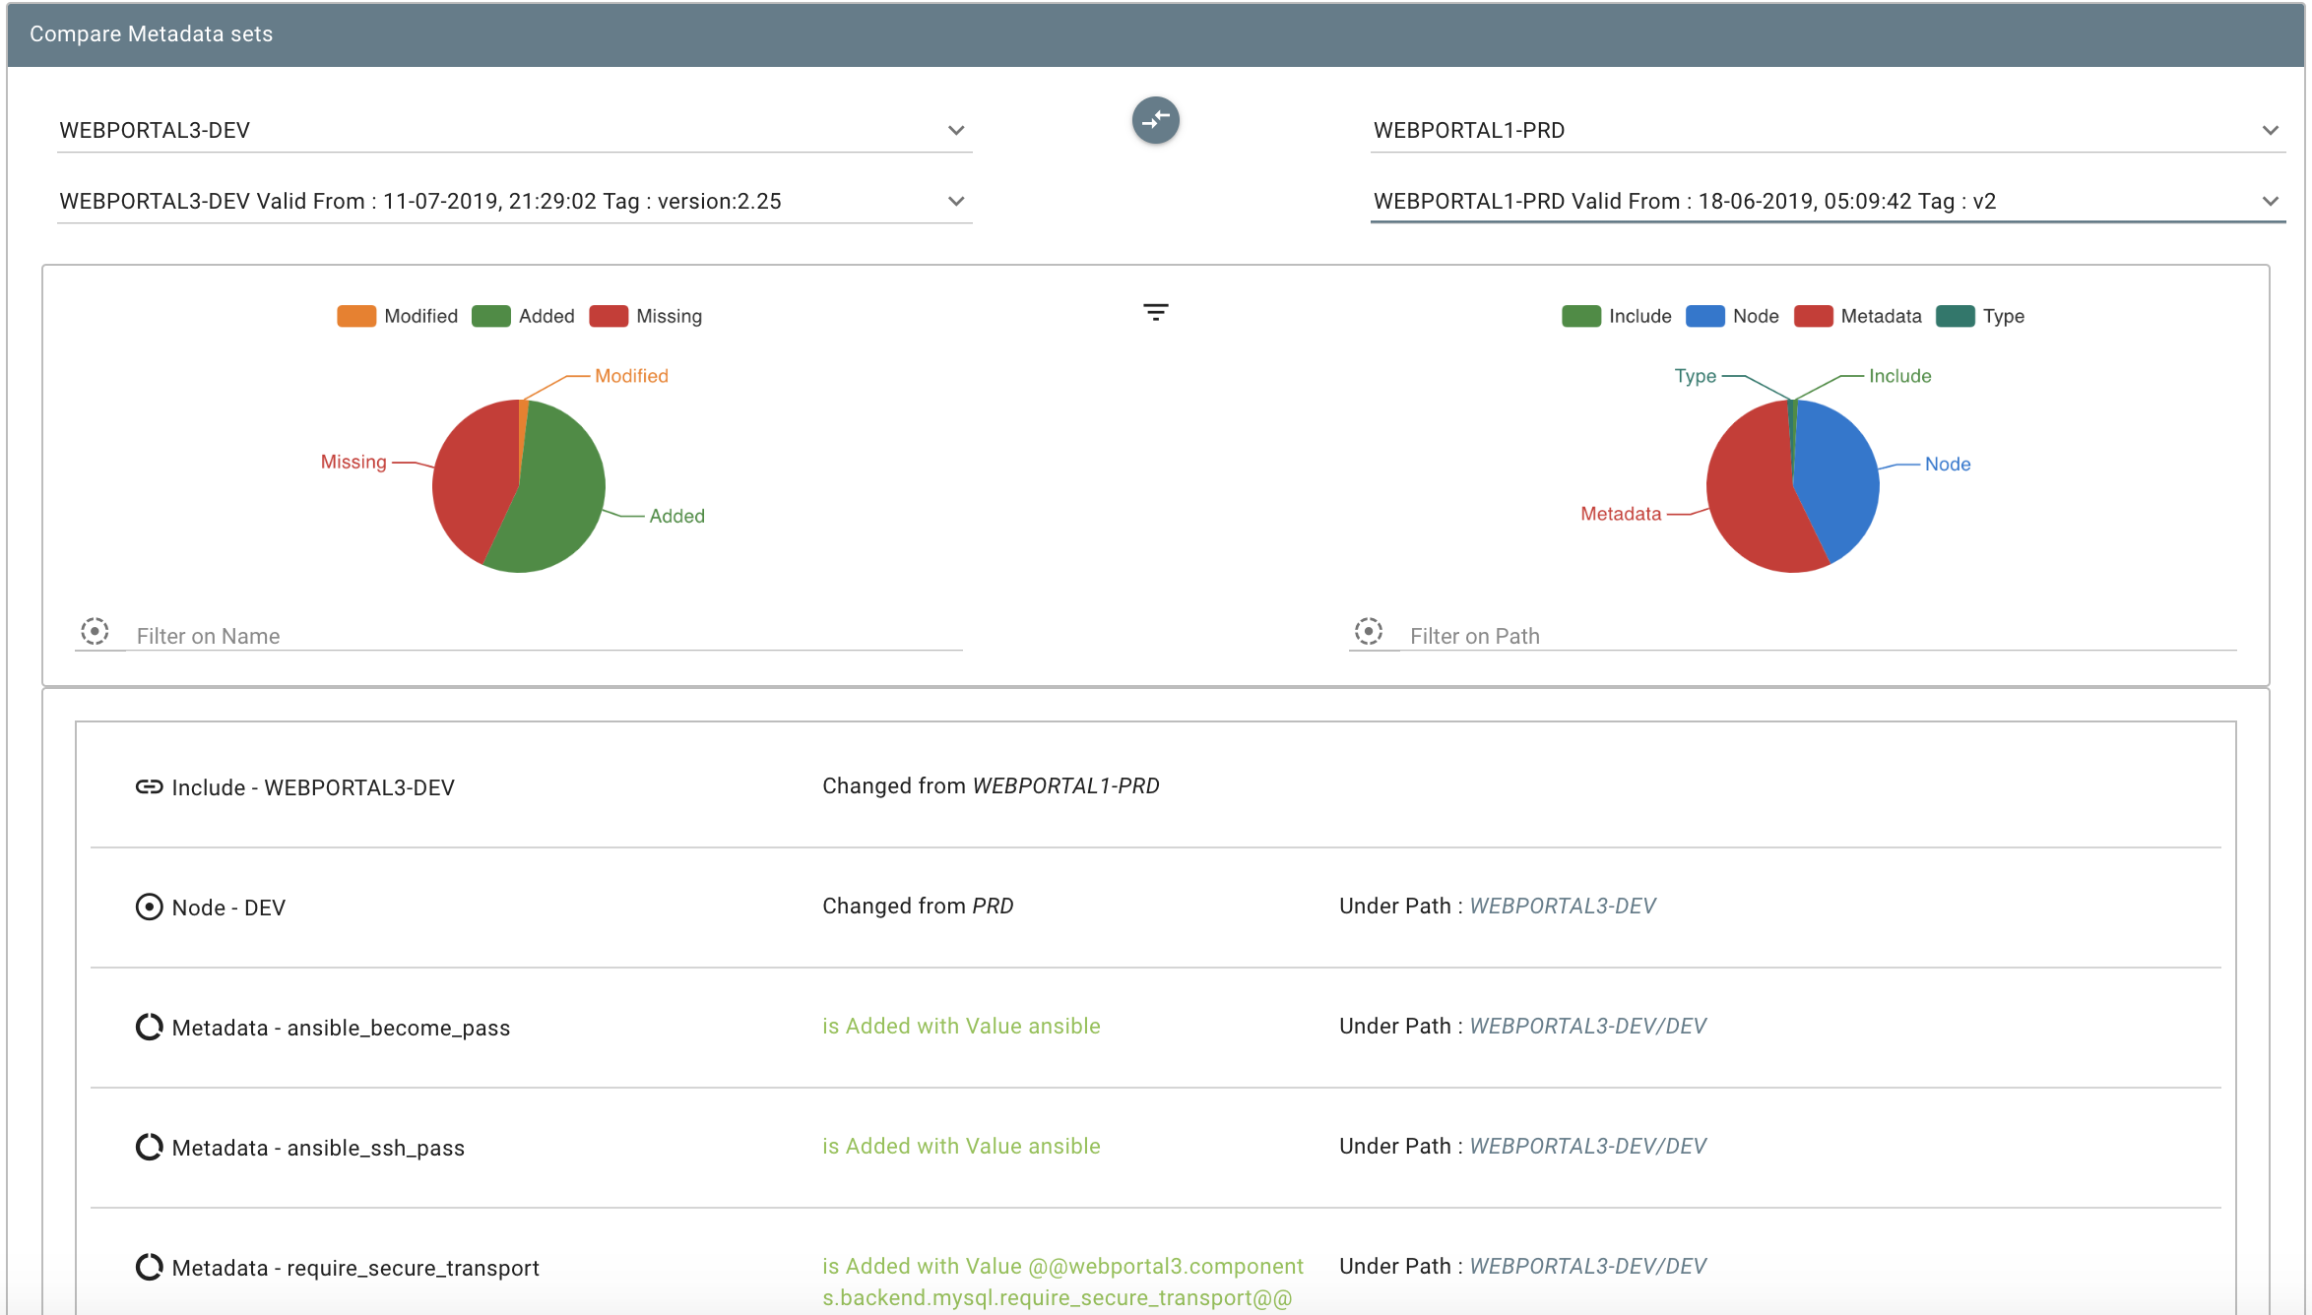The height and width of the screenshot is (1315, 2312).
Task: Toggle the Modified legend item
Action: point(419,316)
